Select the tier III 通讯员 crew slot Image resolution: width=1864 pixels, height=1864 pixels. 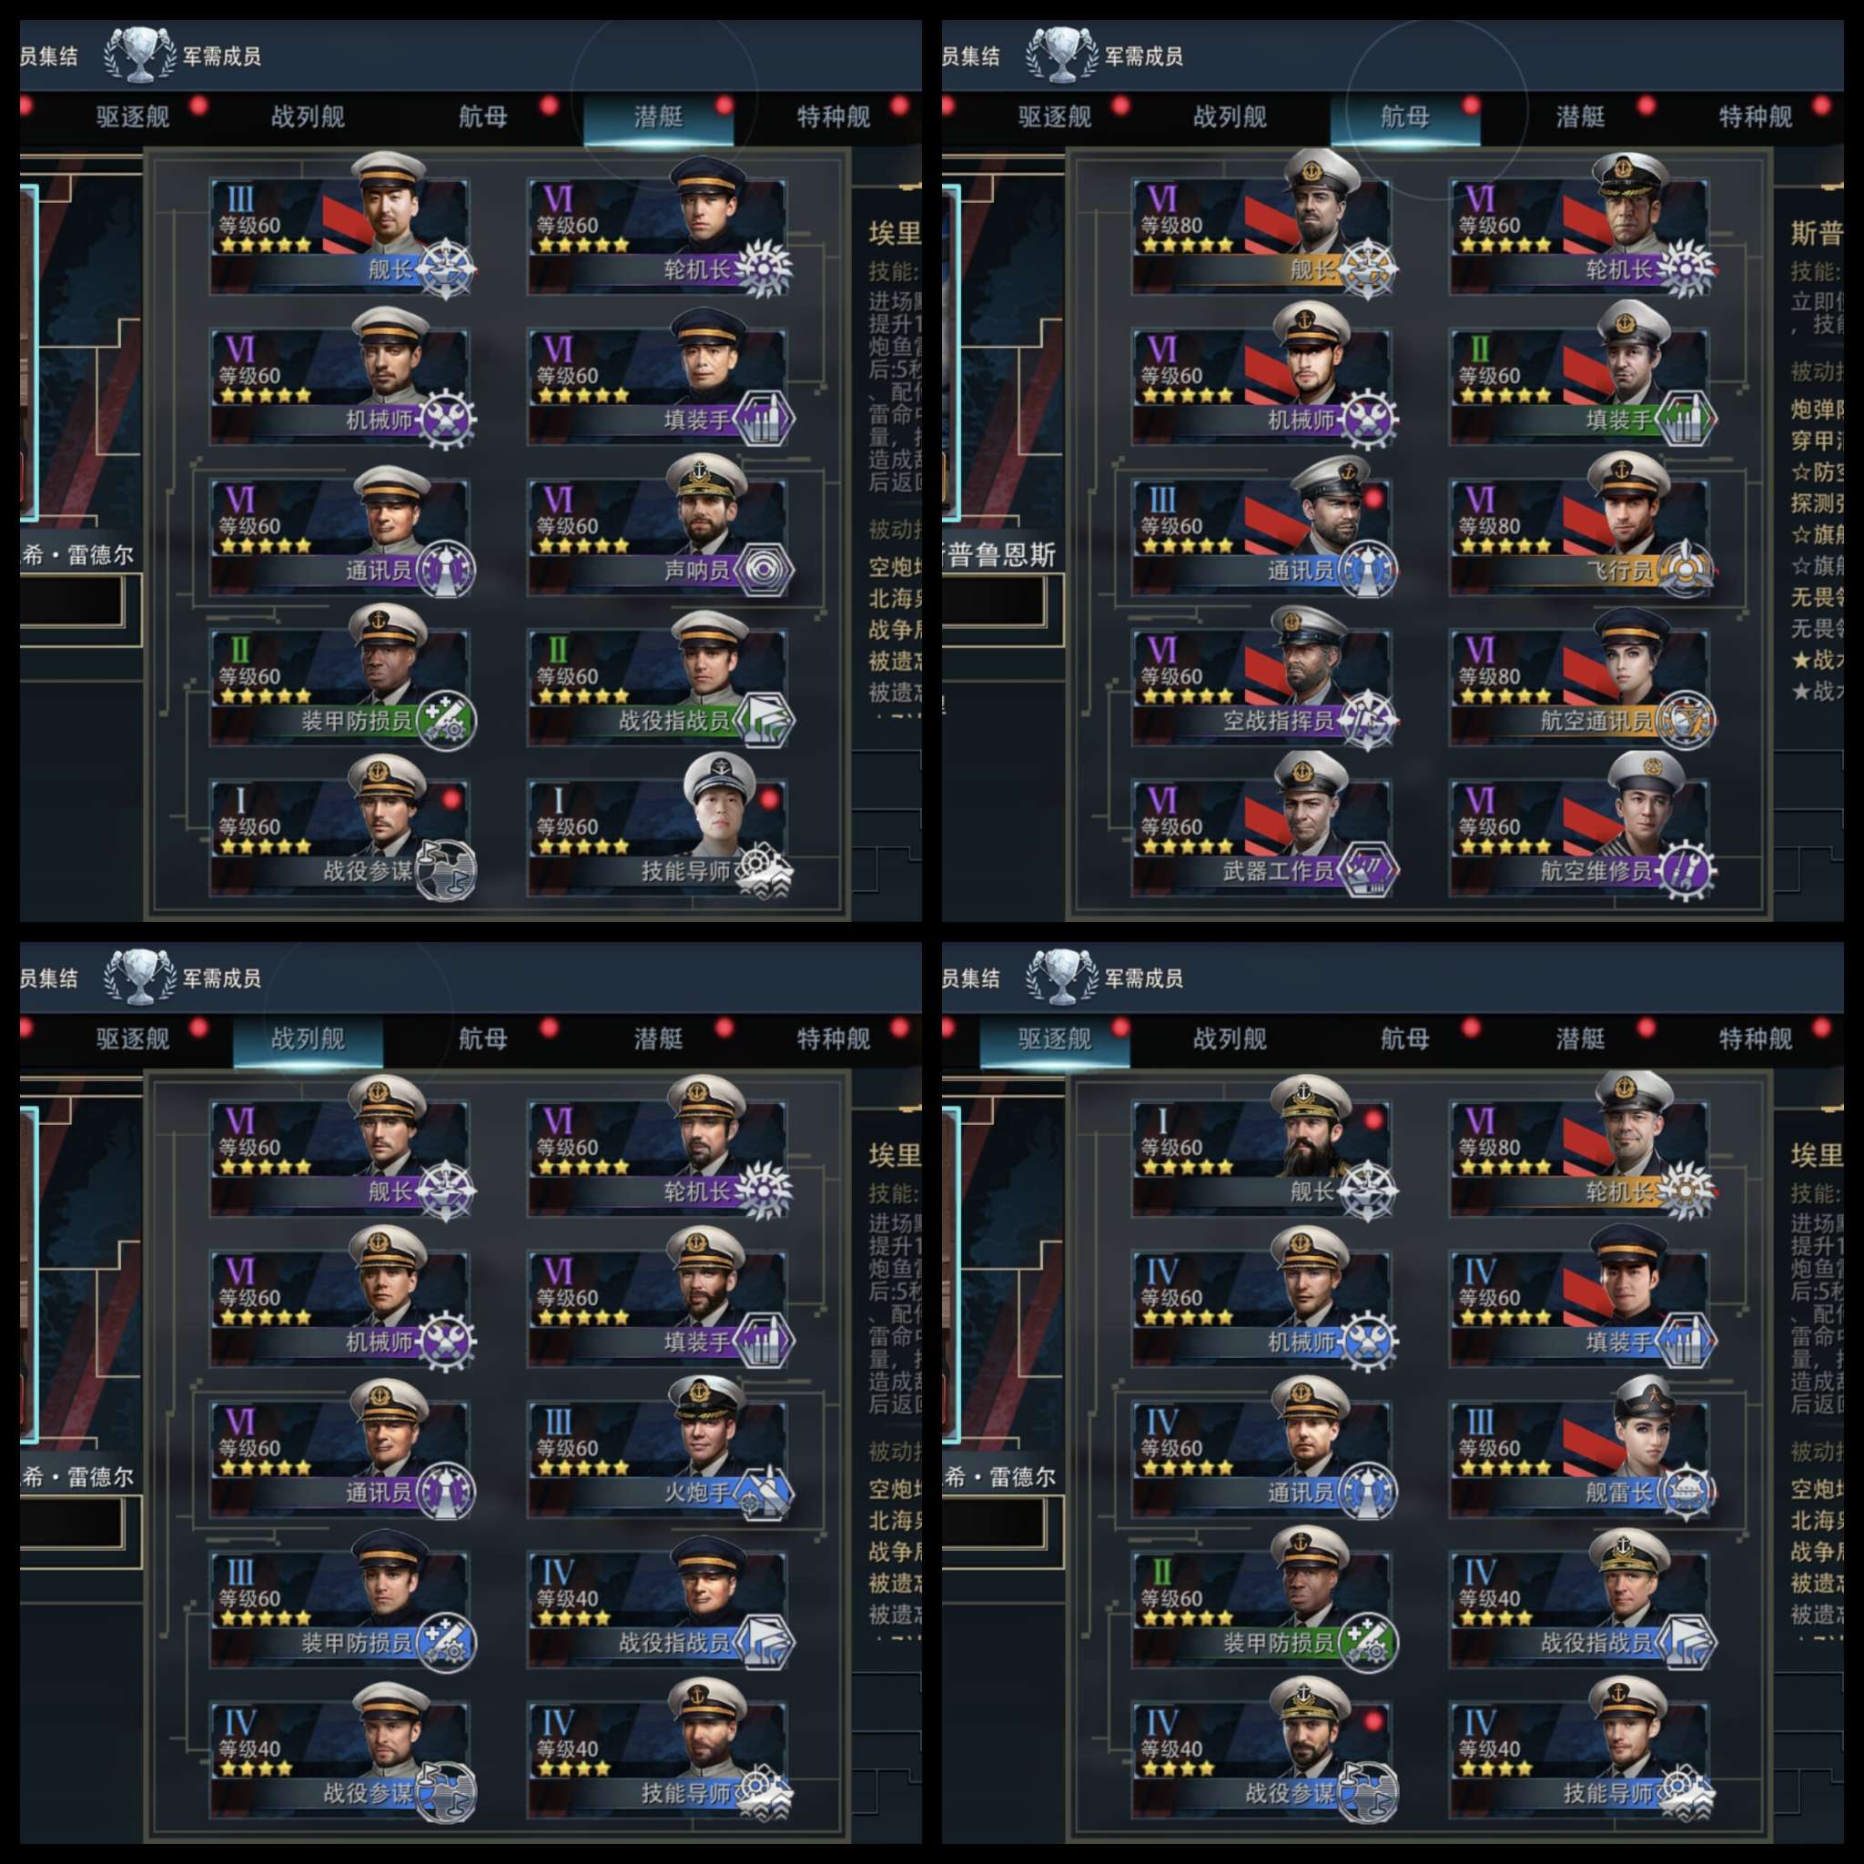(x=1262, y=535)
